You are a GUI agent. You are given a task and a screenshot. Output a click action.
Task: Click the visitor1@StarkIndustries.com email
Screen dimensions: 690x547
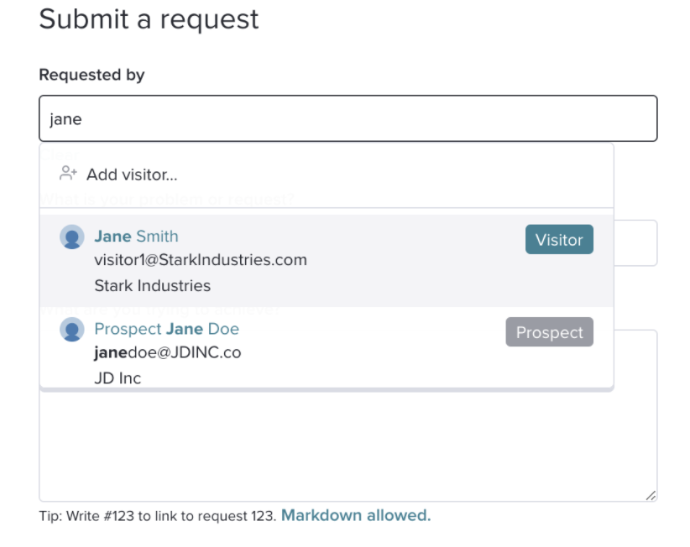click(x=201, y=260)
